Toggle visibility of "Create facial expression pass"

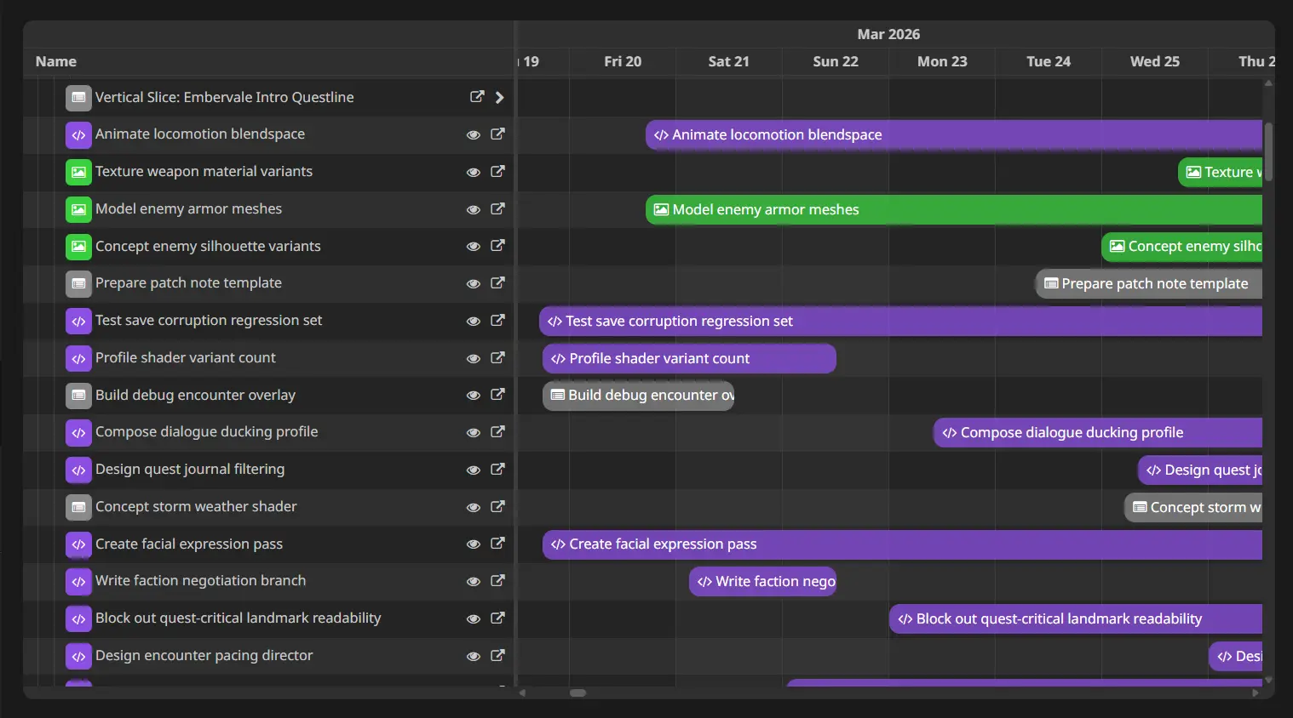point(474,544)
